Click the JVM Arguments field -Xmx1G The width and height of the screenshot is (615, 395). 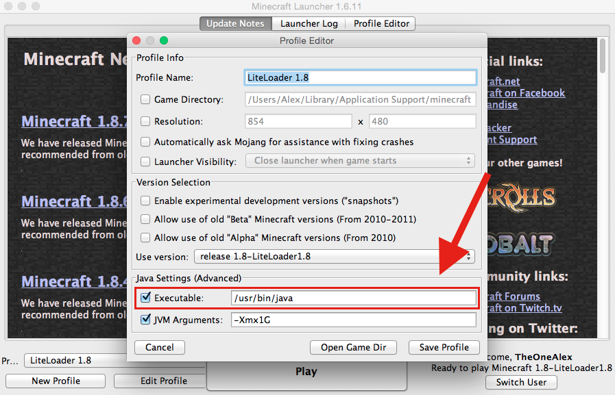tap(353, 320)
